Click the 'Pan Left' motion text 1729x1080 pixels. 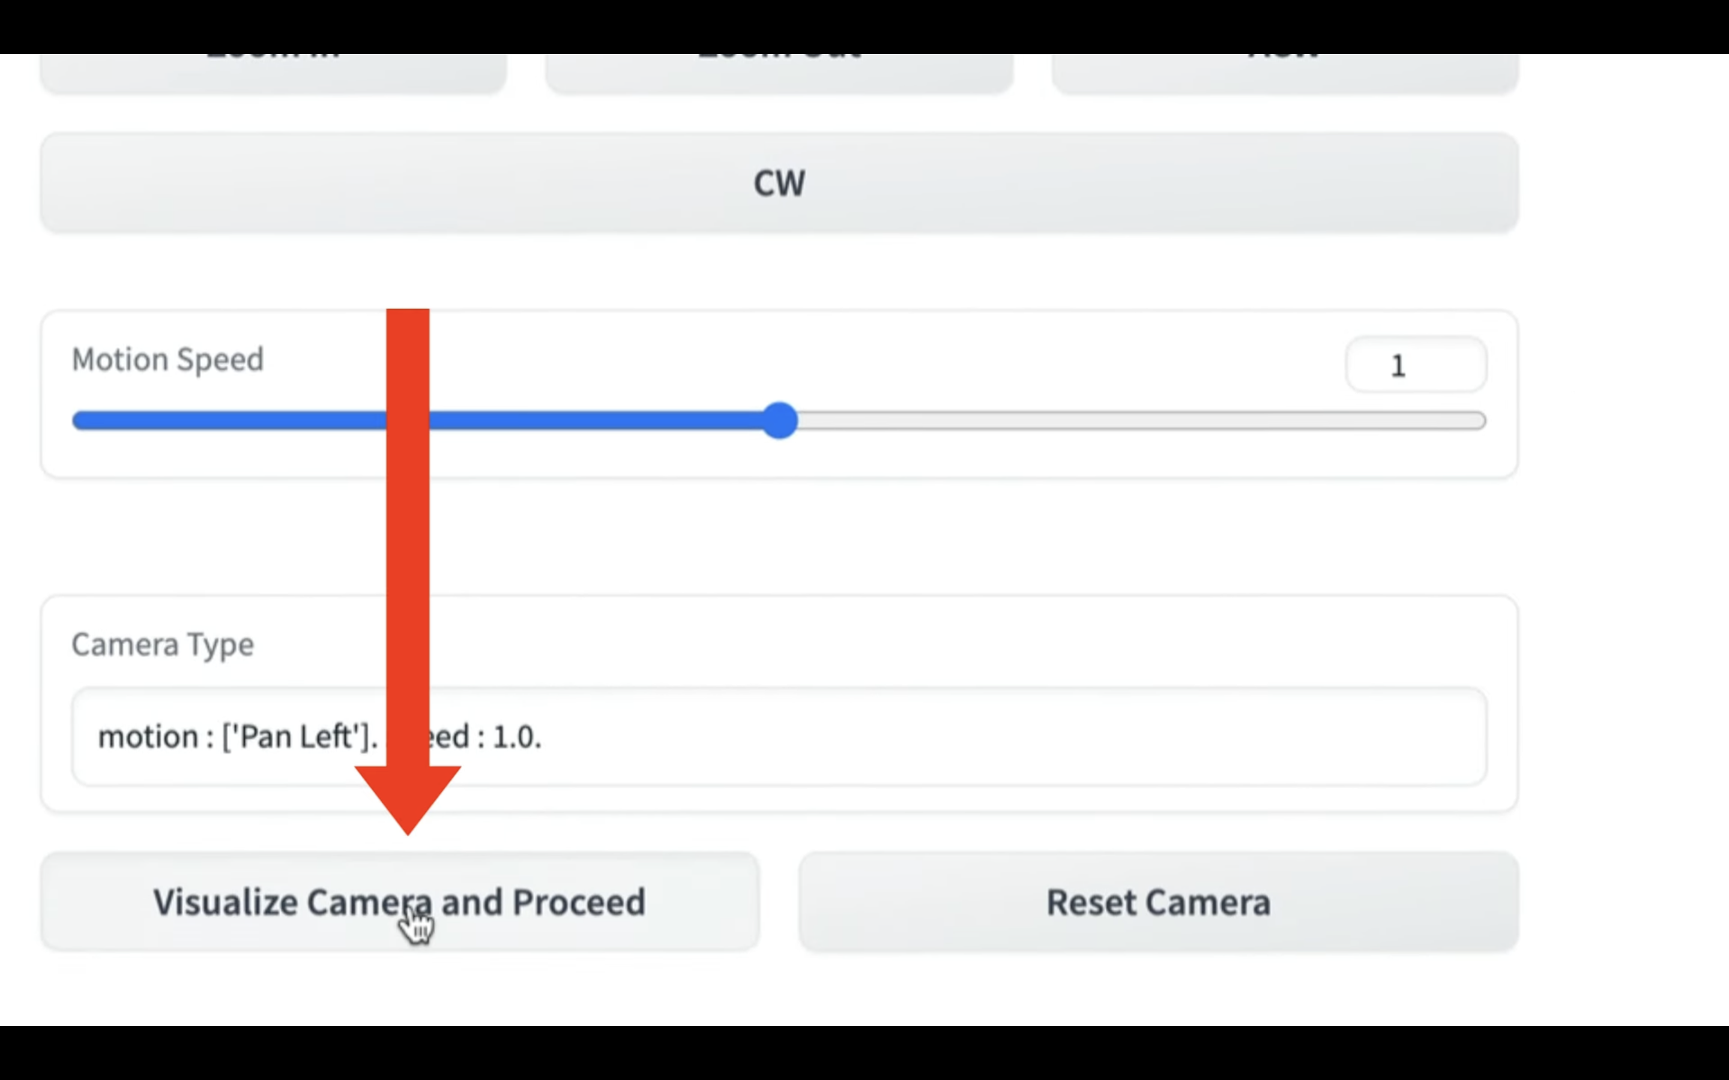click(x=297, y=736)
